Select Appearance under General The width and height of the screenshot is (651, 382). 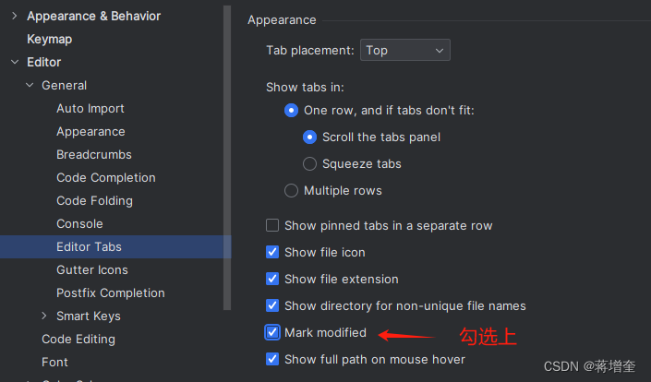point(90,132)
